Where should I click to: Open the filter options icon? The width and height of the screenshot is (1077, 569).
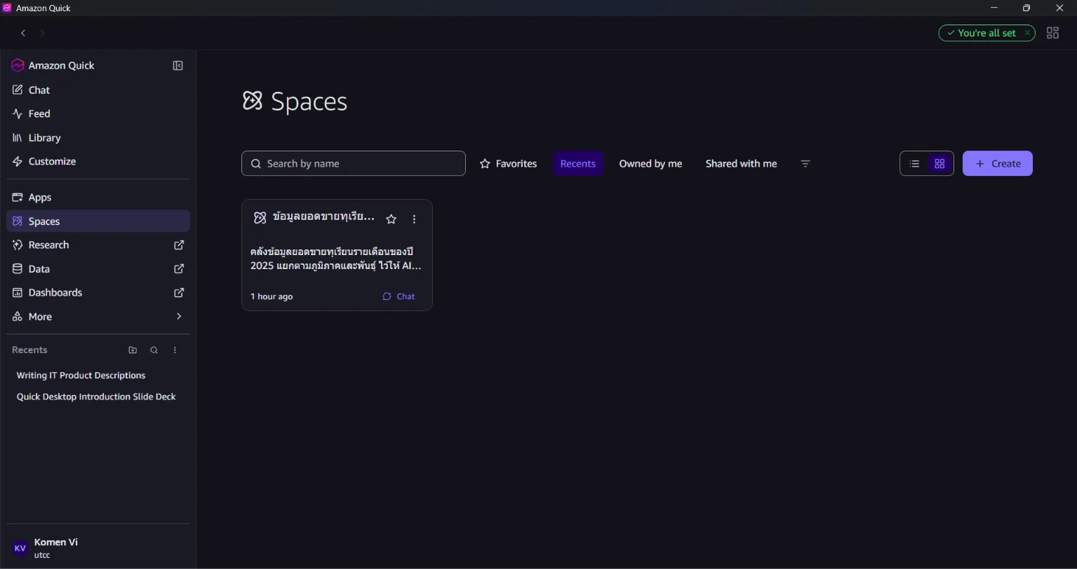coord(805,164)
